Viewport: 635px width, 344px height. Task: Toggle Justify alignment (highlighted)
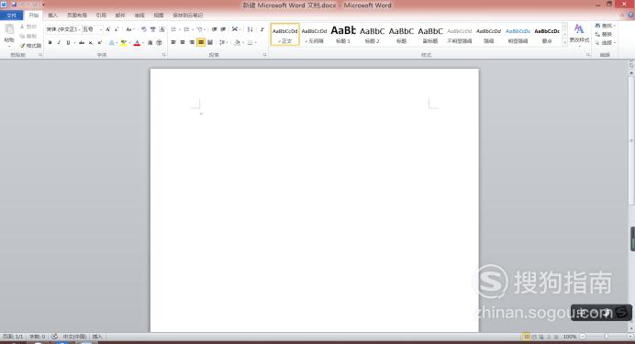[x=201, y=42]
